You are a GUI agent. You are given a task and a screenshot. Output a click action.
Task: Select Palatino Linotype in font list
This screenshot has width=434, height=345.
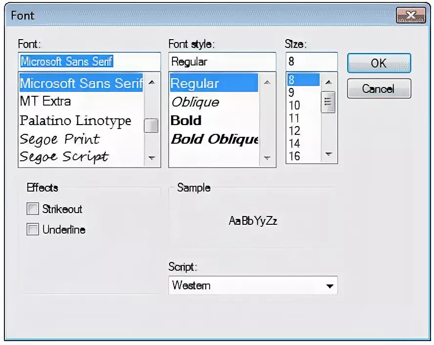81,120
